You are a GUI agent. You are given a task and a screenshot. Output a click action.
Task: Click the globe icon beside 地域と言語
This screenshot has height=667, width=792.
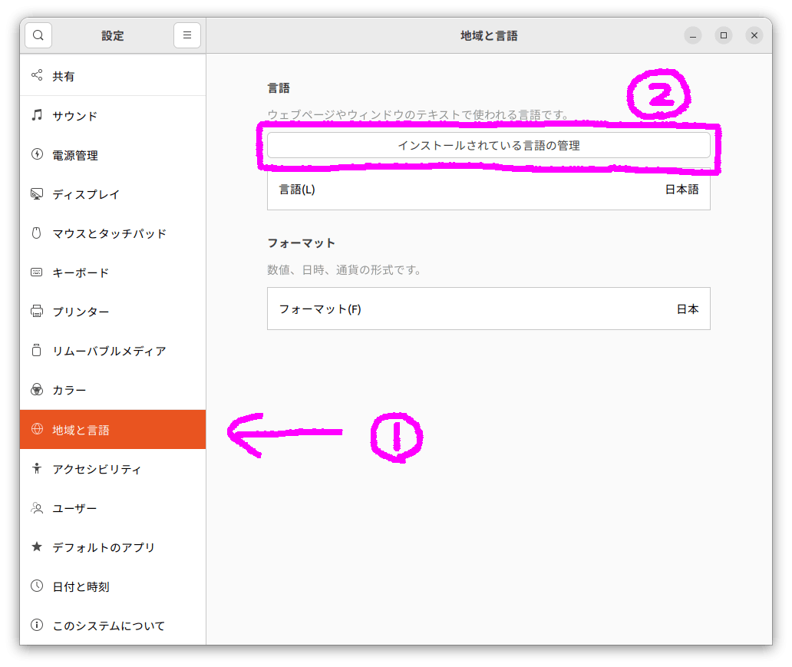click(37, 429)
